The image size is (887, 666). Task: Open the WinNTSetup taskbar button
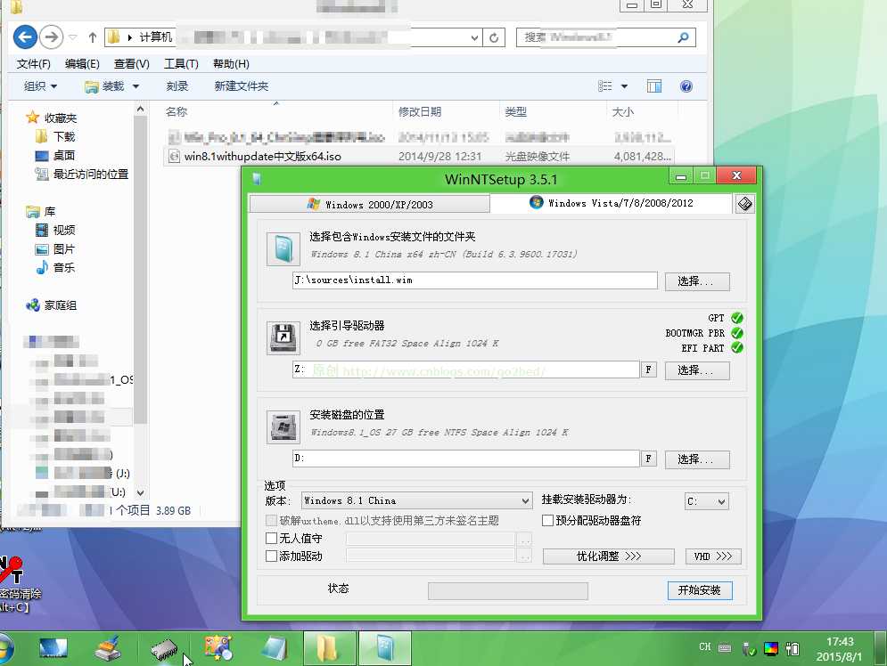click(385, 648)
